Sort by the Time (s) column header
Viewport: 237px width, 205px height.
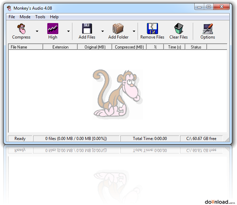point(175,47)
